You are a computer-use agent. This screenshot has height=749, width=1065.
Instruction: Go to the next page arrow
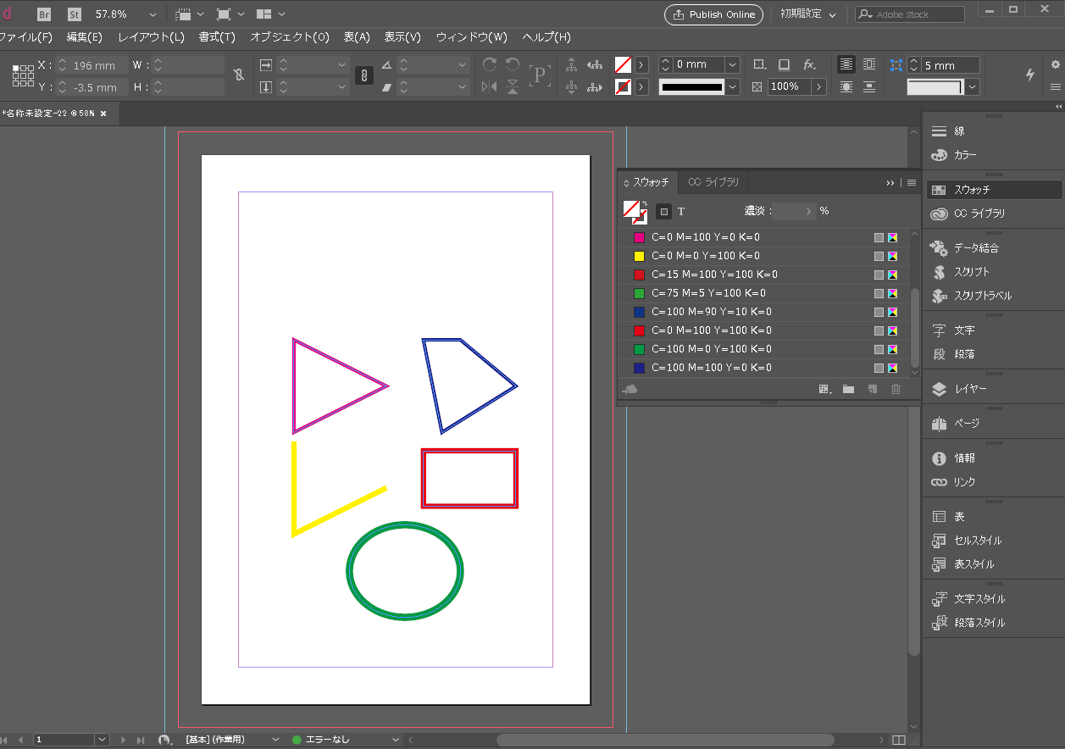tap(123, 740)
